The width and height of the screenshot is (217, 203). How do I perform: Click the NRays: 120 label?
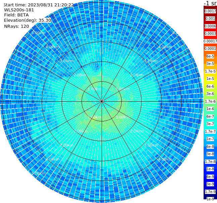point(16,26)
